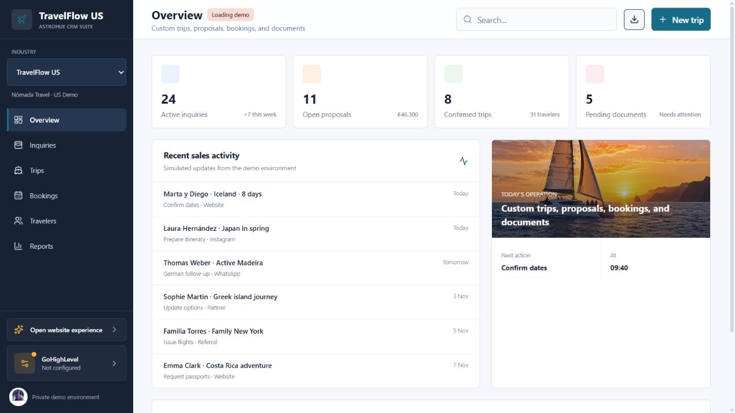Click the Overview grid icon in sidebar

pos(19,120)
